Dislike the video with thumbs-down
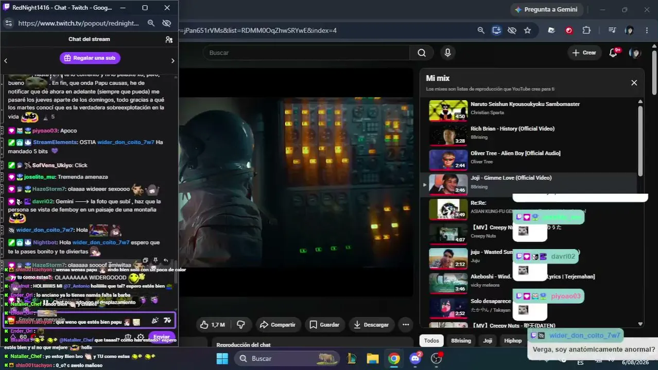The width and height of the screenshot is (658, 370). (240, 325)
